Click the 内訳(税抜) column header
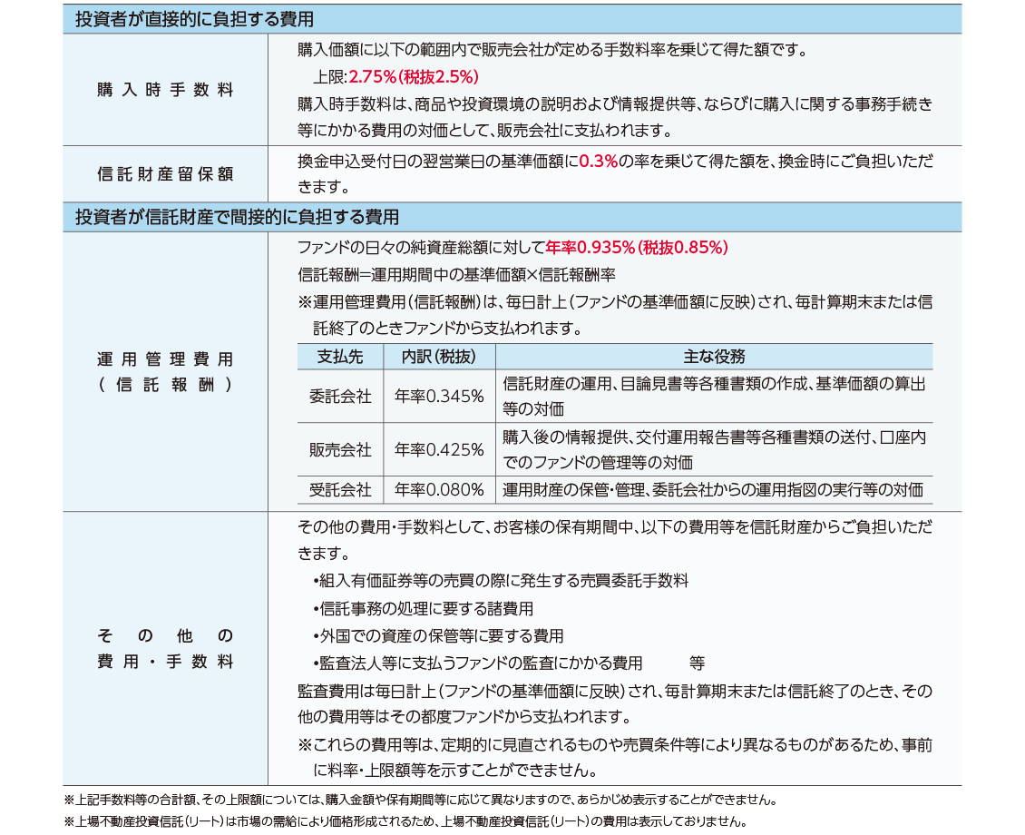This screenshot has width=1025, height=835. tap(438, 357)
